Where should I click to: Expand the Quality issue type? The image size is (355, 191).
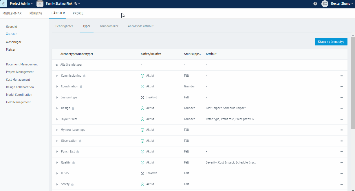pos(57,163)
